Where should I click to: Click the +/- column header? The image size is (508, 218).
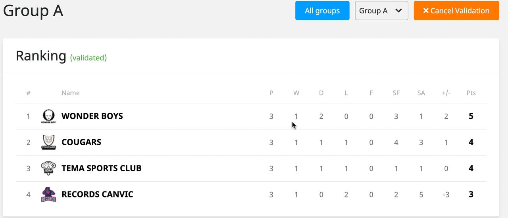(x=446, y=93)
